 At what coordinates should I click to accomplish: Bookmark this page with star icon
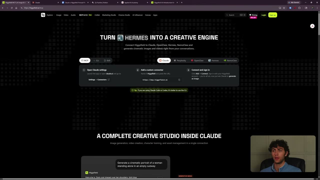pos(284,8)
